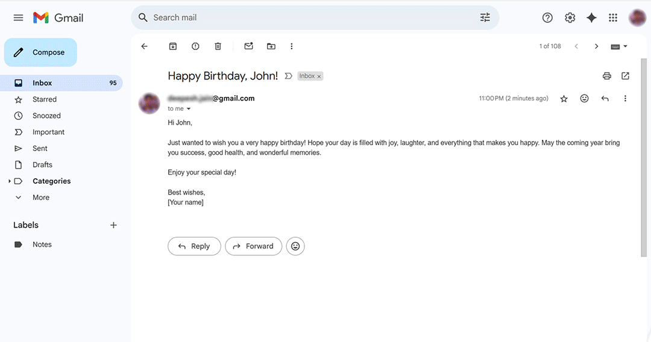651x342 pixels.
Task: Go to the newer email arrow
Action: [576, 46]
